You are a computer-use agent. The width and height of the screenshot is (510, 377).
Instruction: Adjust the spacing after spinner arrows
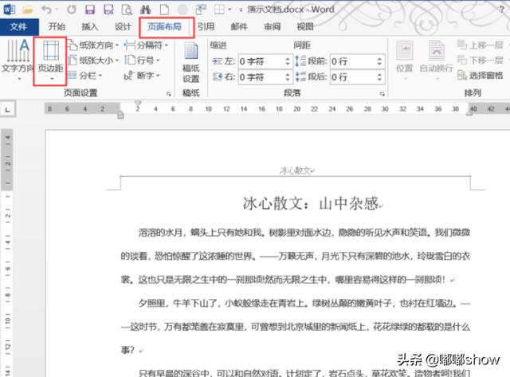(x=379, y=77)
